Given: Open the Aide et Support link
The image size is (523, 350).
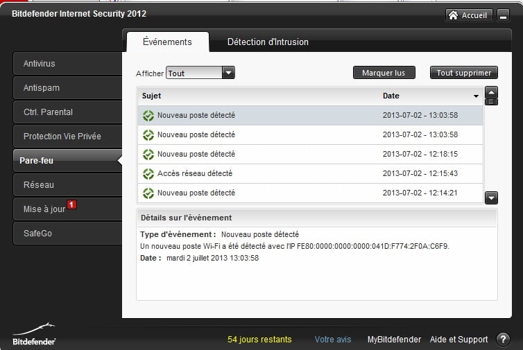Looking at the screenshot, I should 458,340.
